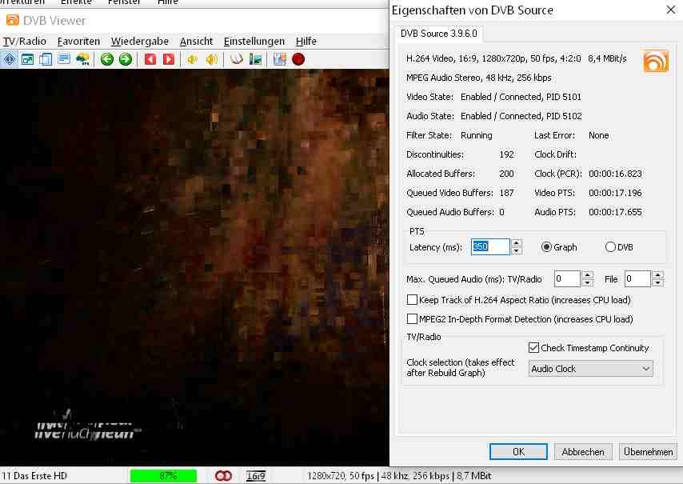Open the Wiedergabe menu

pos(140,41)
